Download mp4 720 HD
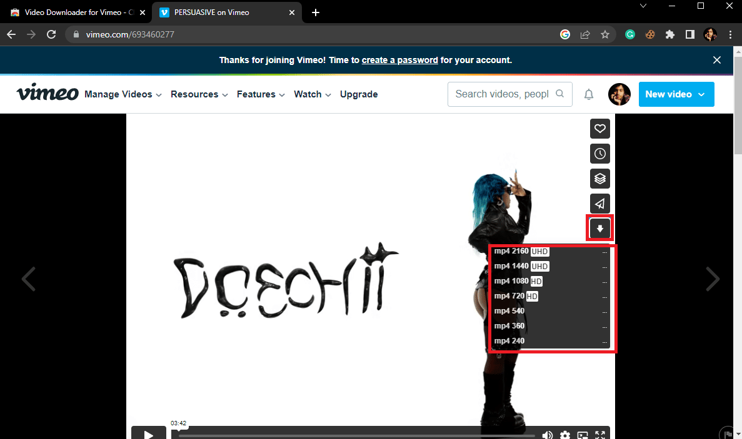Image resolution: width=742 pixels, height=439 pixels. coord(550,296)
